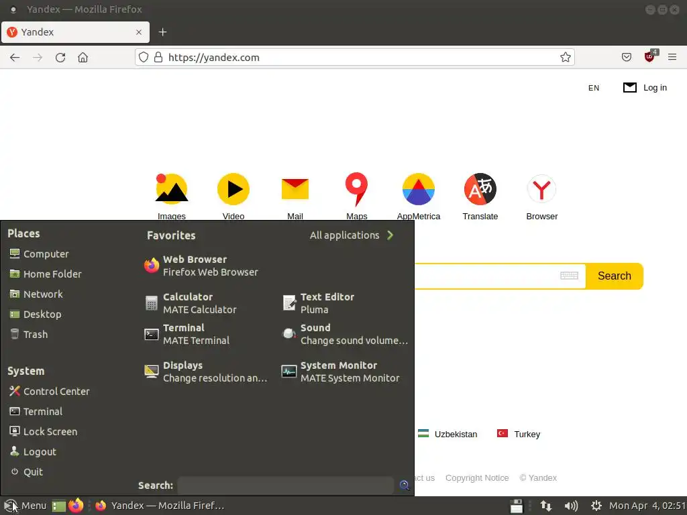Select Lock Screen
The height and width of the screenshot is (515, 687).
(44, 432)
